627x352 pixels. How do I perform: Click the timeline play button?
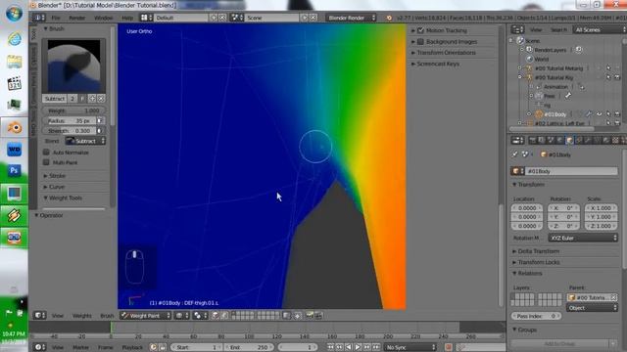coord(358,347)
